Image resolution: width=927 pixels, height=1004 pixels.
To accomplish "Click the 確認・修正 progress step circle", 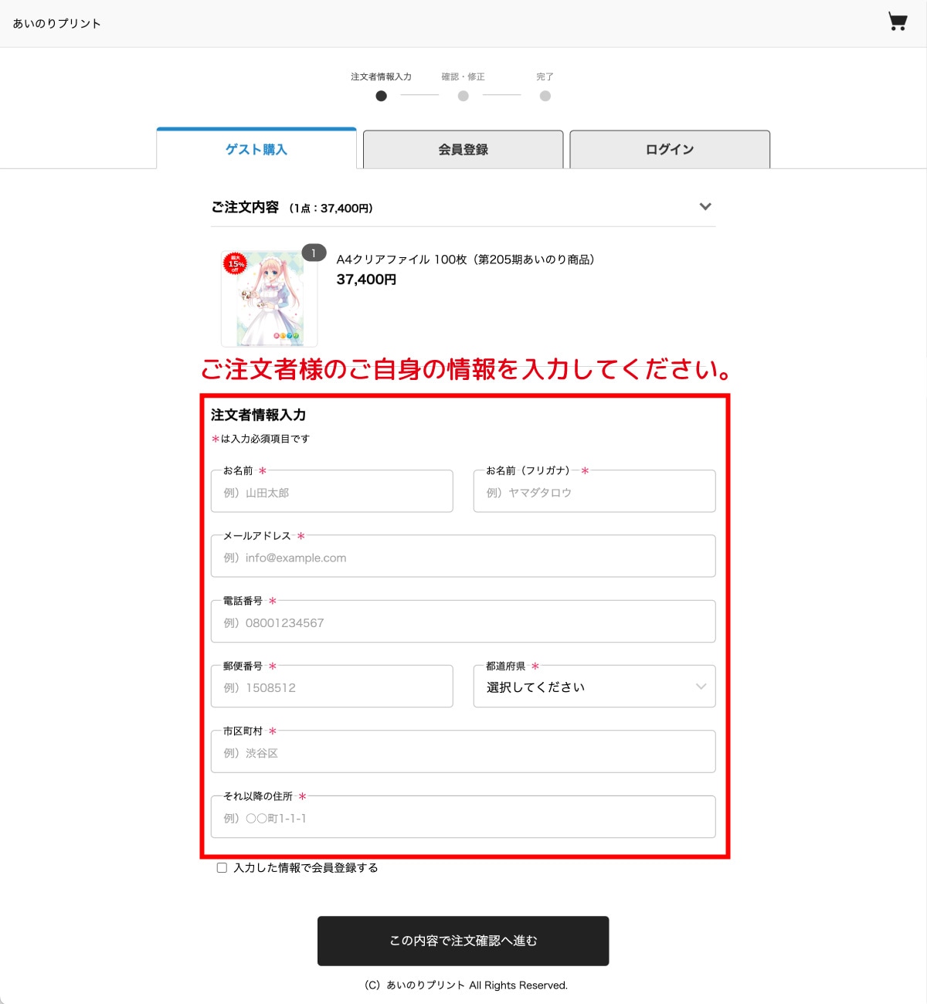I will pos(463,96).
